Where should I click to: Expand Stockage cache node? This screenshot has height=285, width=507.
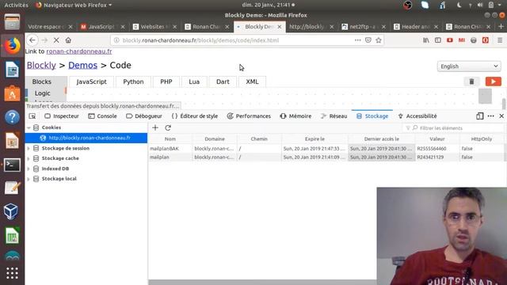pos(29,158)
